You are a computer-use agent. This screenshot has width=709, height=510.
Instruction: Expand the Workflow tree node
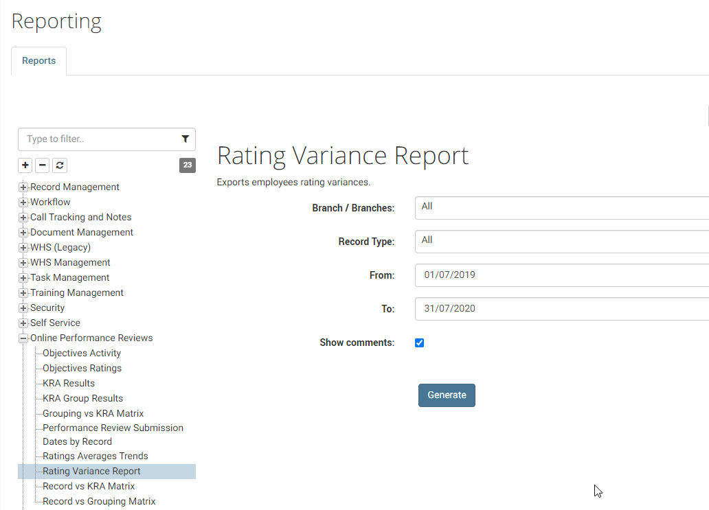23,202
